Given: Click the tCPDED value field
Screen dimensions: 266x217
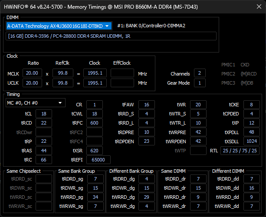Looking at the screenshot, I should (x=252, y=114).
